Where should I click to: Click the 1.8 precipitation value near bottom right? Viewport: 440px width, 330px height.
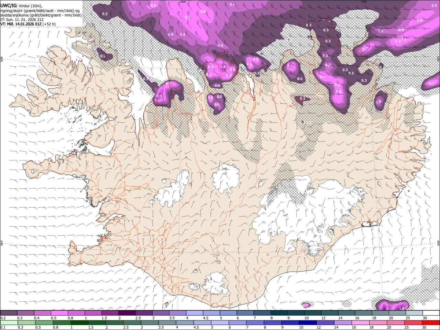point(401,308)
